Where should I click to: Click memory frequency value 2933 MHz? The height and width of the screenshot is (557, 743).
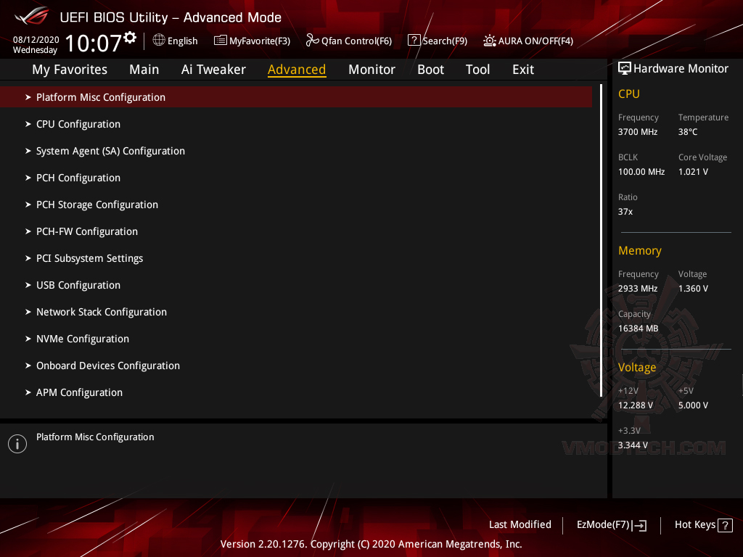tap(637, 289)
